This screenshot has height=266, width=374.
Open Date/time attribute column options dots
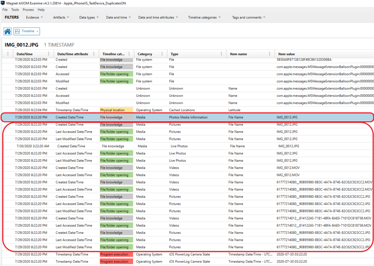coord(94,54)
